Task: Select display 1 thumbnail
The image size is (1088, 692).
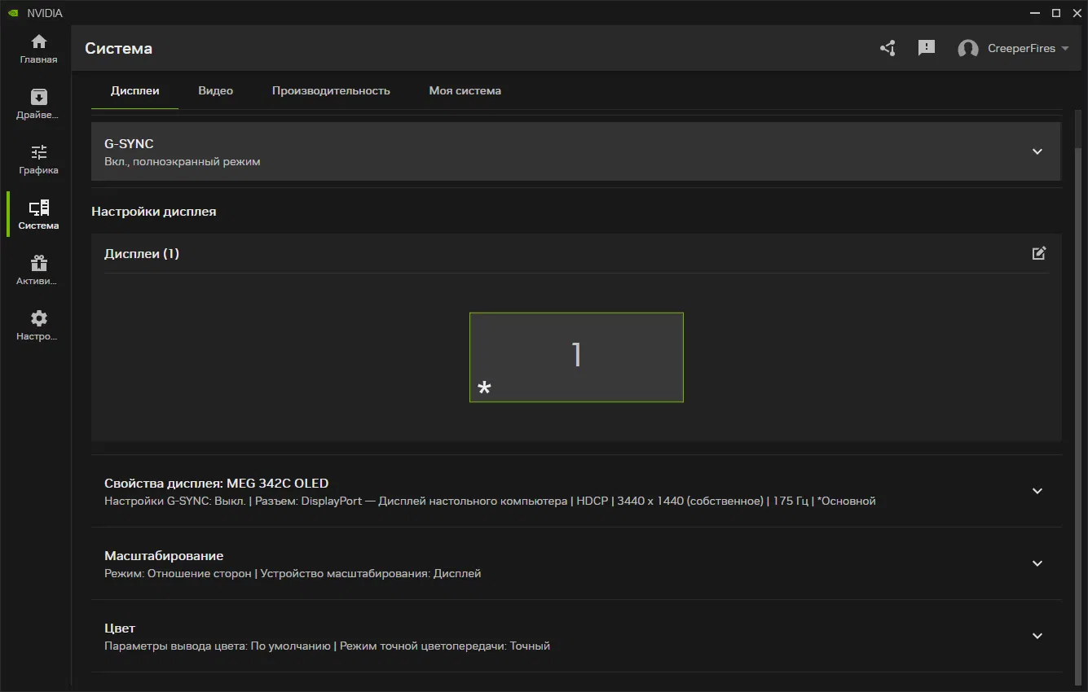Action: point(576,357)
